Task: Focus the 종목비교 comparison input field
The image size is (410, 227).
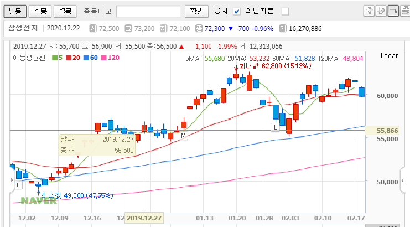Action: tap(148, 12)
